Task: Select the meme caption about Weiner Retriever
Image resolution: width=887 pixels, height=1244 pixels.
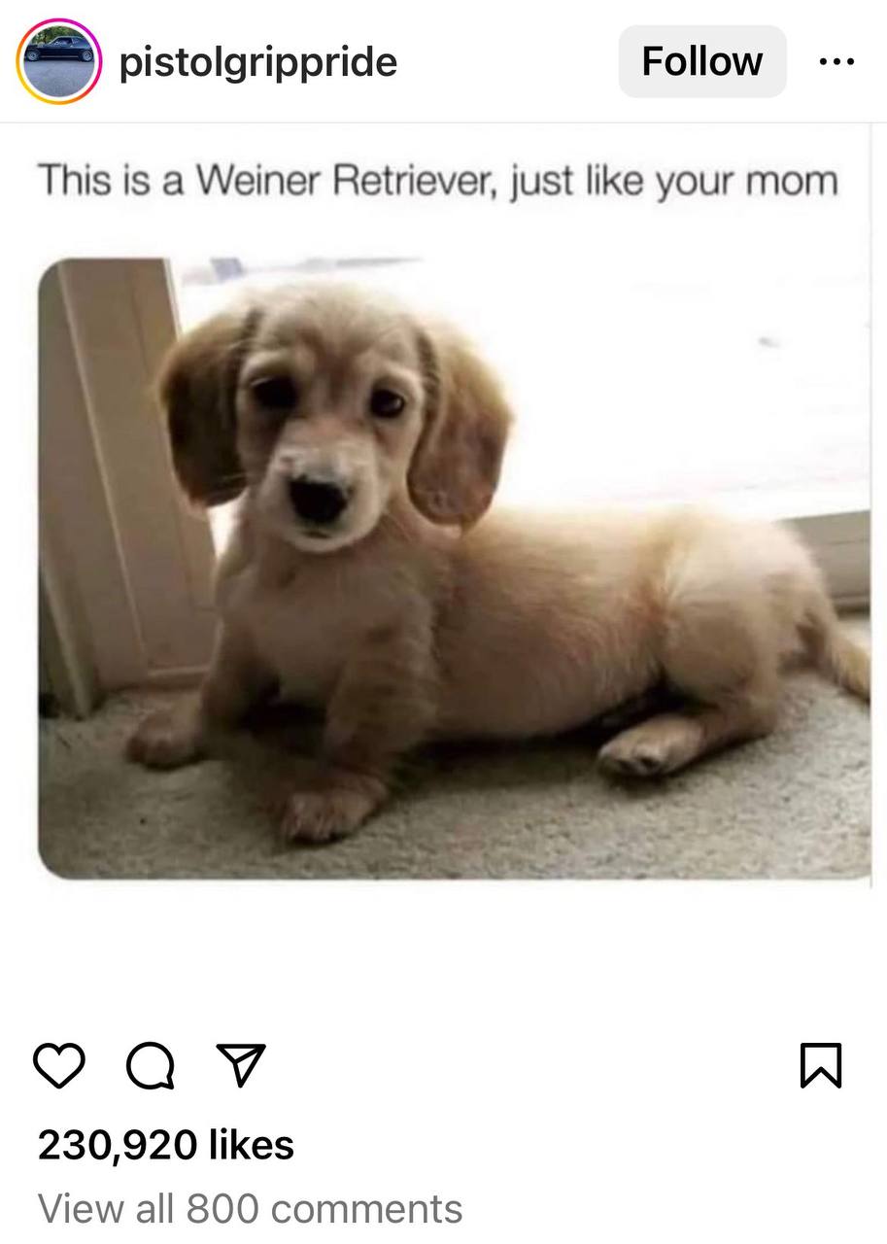Action: (437, 182)
